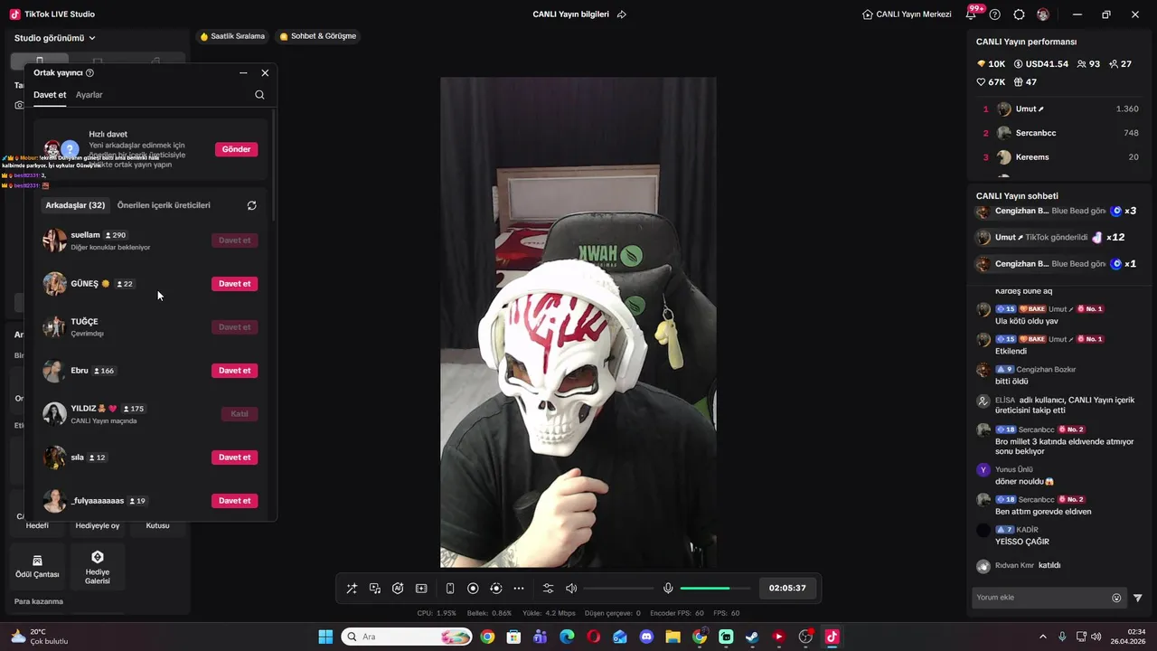Invite _fulyaaaaaaas with Davet et
Screen dimensions: 1157x651
[234, 501]
